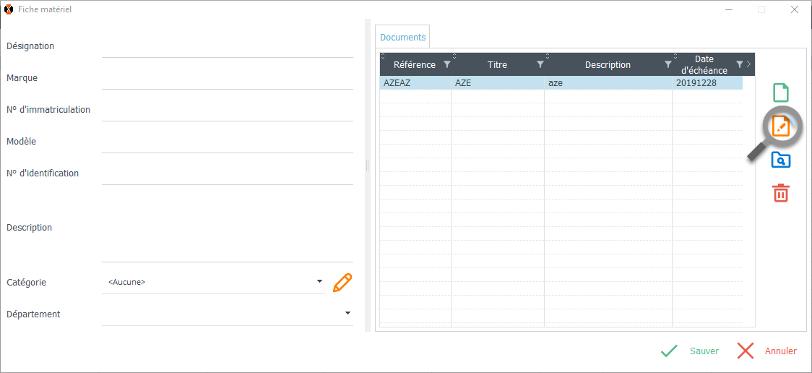Expand the Catégorie dropdown
The width and height of the screenshot is (812, 373).
320,281
